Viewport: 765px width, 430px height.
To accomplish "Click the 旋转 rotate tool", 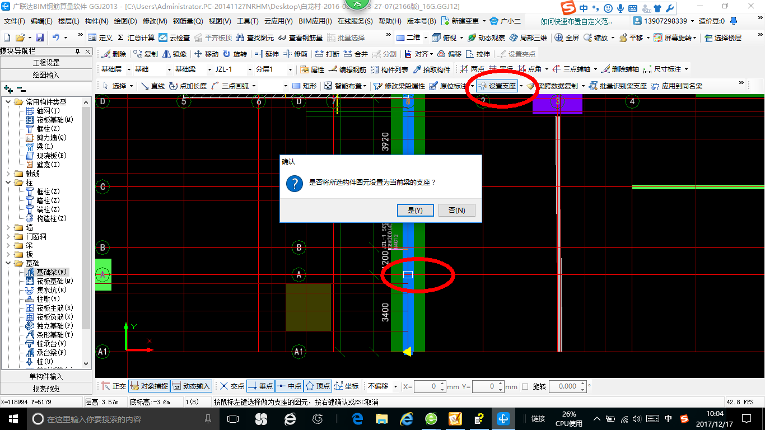I will [x=235, y=54].
